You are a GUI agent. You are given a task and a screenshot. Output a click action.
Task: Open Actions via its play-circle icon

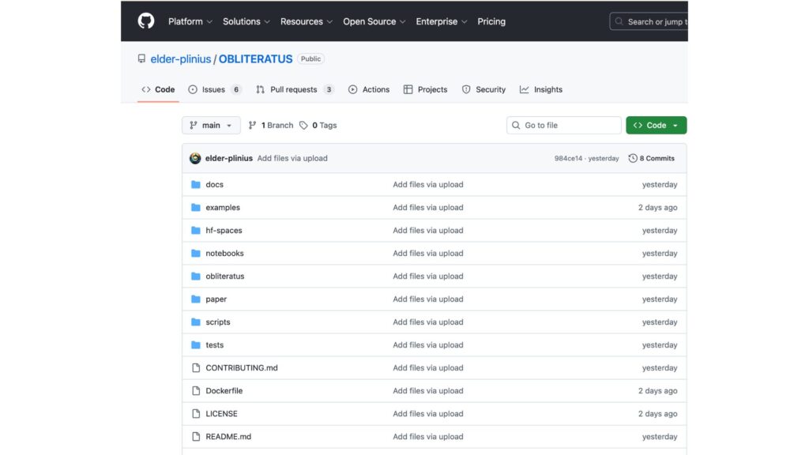[352, 89]
